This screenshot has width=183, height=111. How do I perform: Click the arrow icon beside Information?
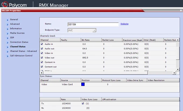(8, 29)
